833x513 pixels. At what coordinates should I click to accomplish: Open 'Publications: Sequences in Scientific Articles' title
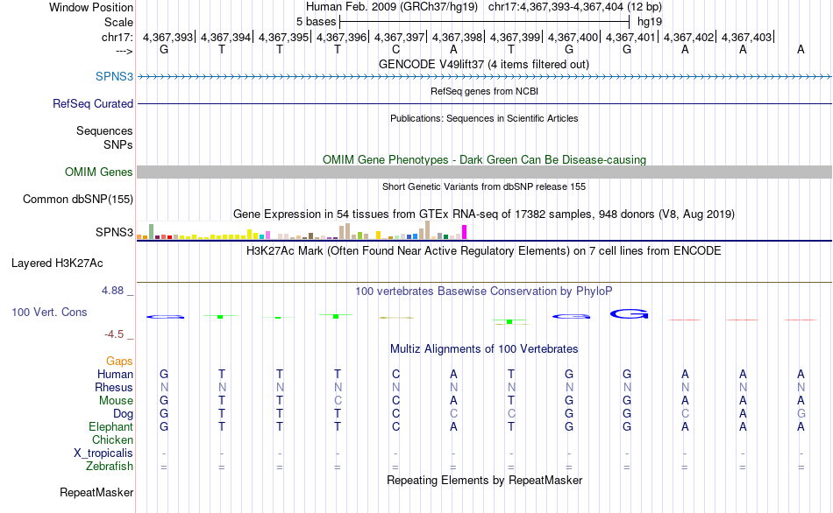click(x=484, y=118)
